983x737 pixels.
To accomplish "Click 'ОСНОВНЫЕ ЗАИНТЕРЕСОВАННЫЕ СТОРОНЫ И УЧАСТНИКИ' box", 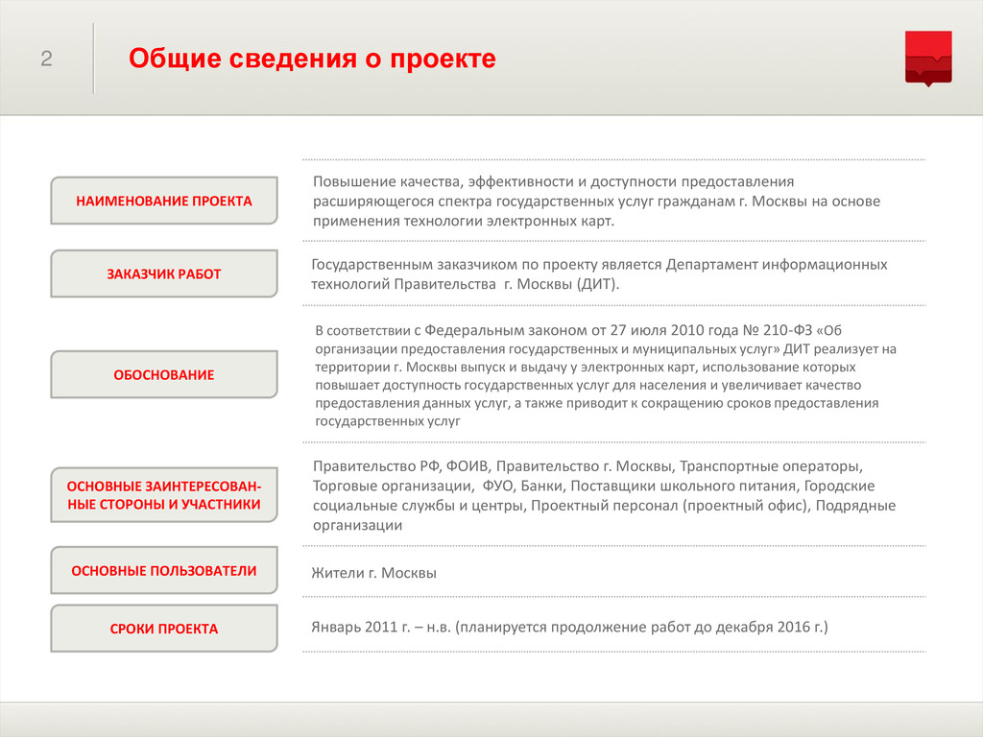I will [163, 494].
